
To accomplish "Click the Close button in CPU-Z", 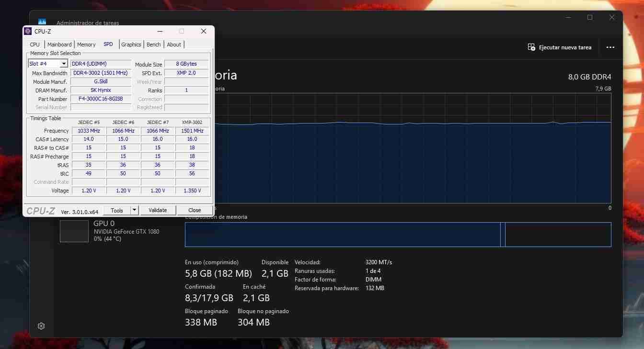I will 195,210.
